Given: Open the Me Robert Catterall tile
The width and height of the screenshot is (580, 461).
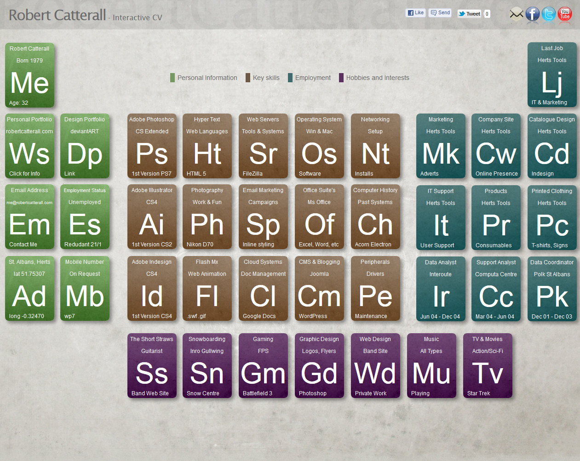Looking at the screenshot, I should tap(29, 75).
